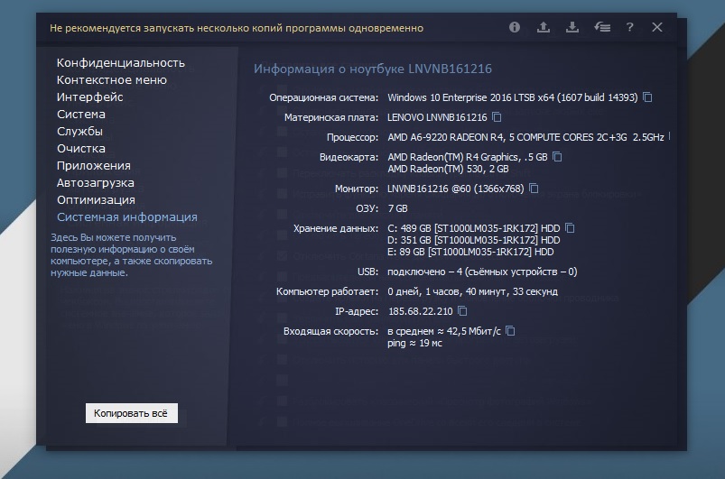Copy the AMD Radeon video card info
The height and width of the screenshot is (479, 725).
tap(557, 157)
